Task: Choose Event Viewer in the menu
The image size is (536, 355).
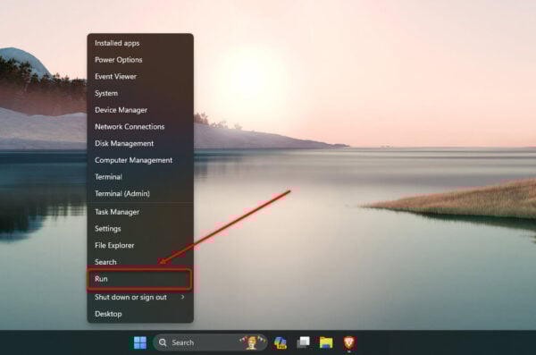Action: tap(140, 76)
